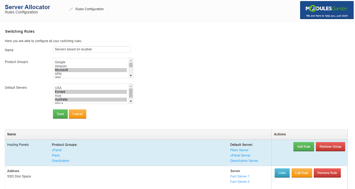Select Asia in Default Servers list
Screen dimensions: 355x189
click(91, 96)
